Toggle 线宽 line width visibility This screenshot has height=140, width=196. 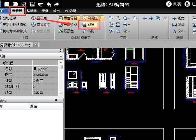pos(178,18)
